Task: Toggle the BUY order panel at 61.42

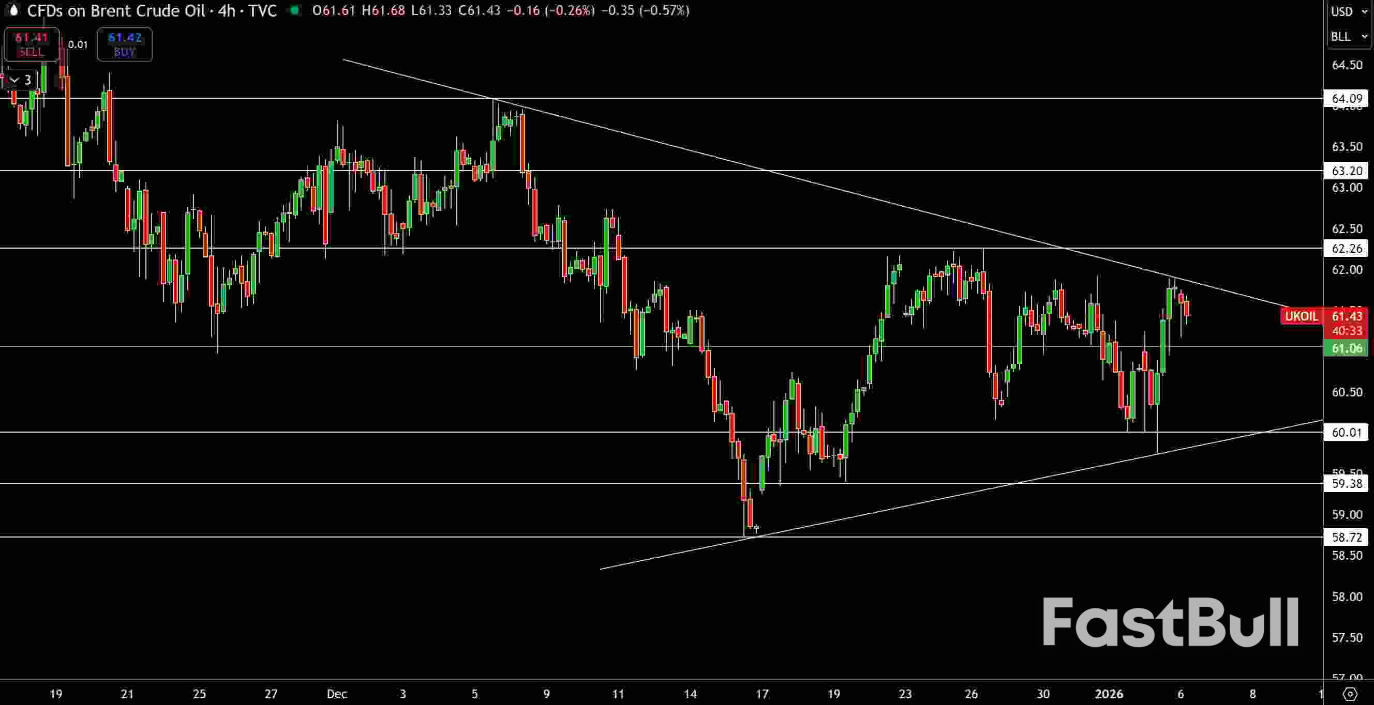Action: [x=124, y=44]
